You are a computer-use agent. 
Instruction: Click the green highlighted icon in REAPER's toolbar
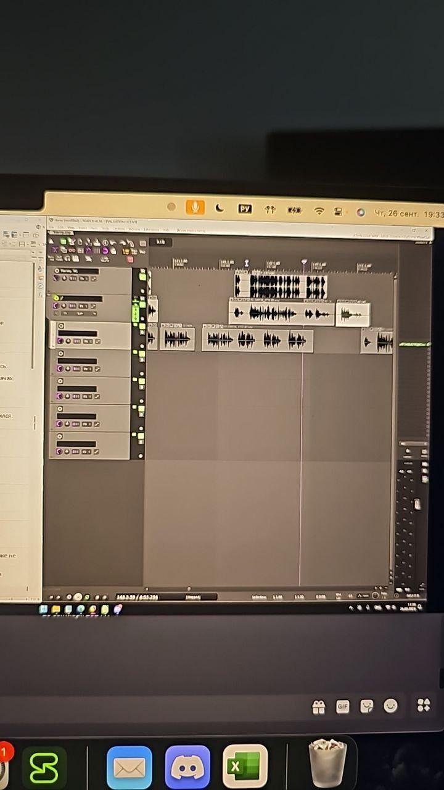click(x=64, y=241)
